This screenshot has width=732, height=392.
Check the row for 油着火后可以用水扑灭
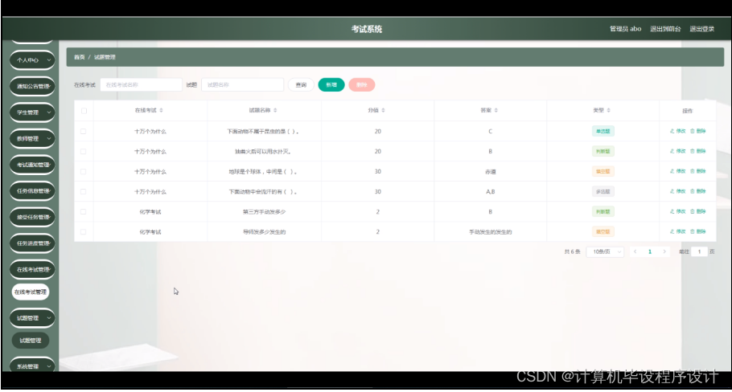tap(83, 152)
